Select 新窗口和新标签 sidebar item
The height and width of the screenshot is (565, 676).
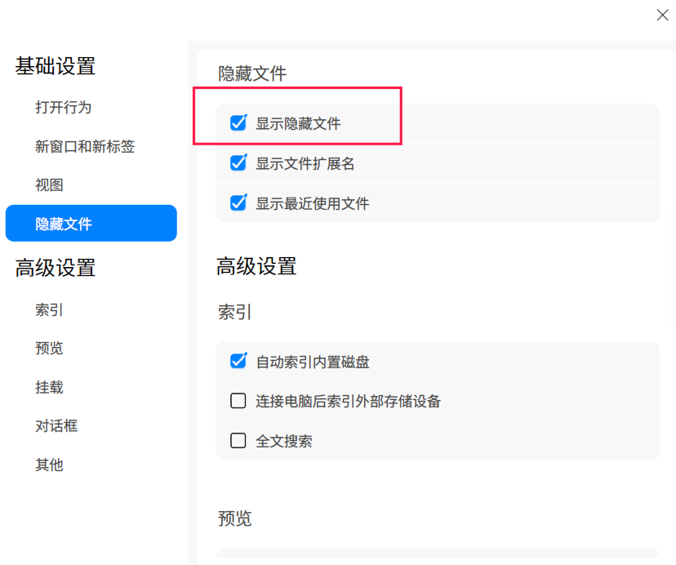point(85,146)
